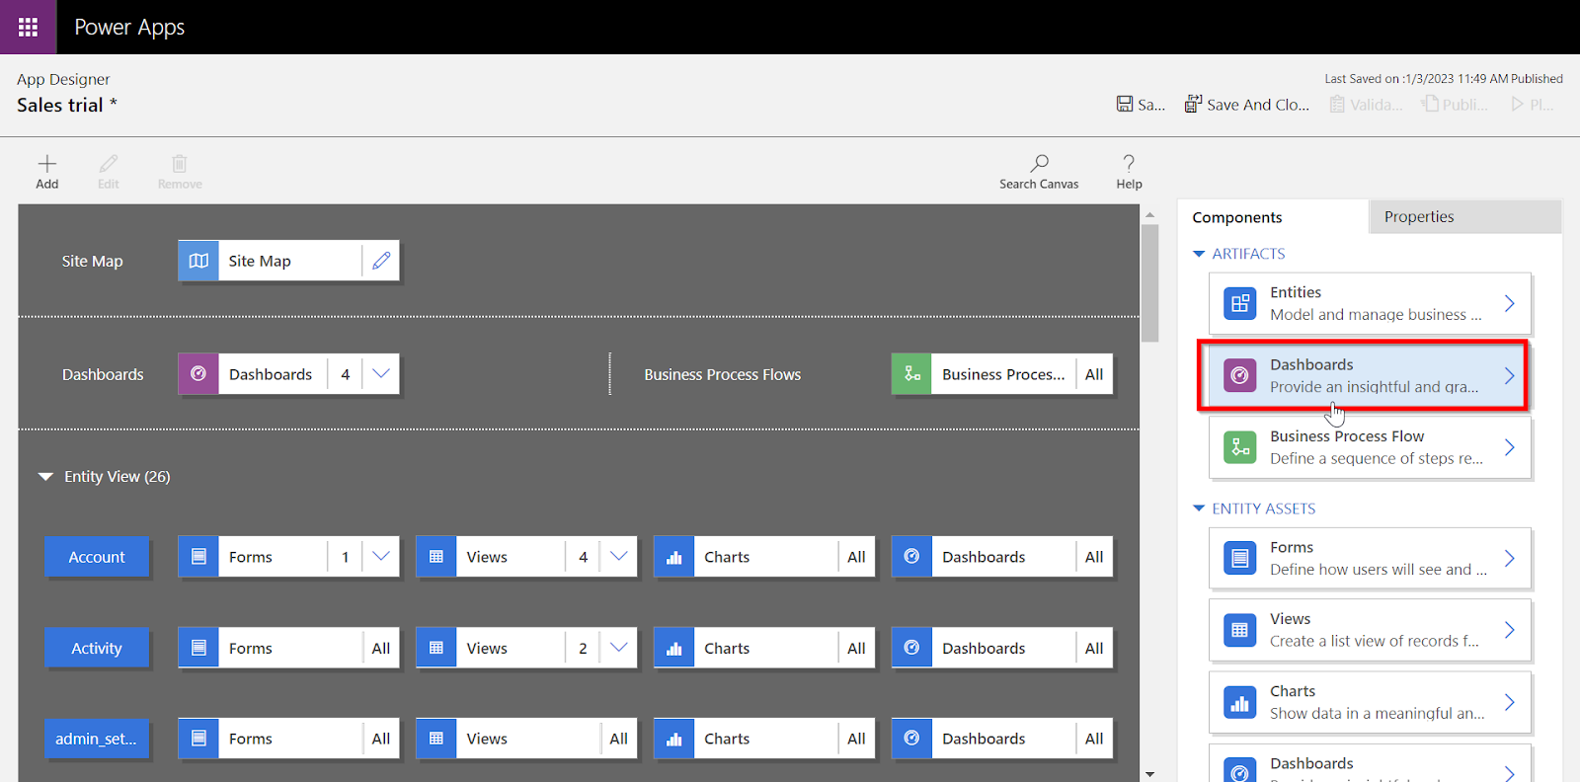Click the Forms entity asset icon
The image size is (1580, 782).
click(1240, 559)
